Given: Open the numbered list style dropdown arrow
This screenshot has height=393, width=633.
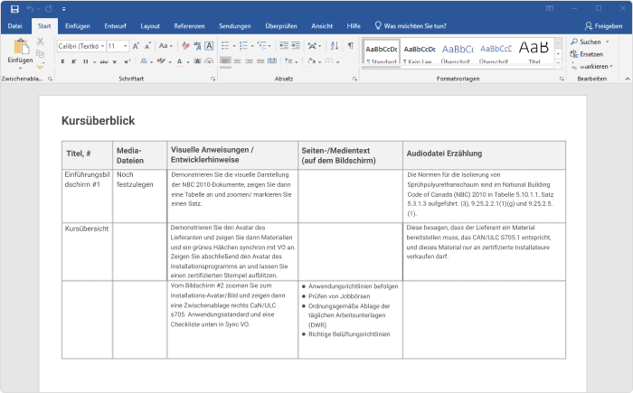Looking at the screenshot, I should pyautogui.click(x=252, y=46).
